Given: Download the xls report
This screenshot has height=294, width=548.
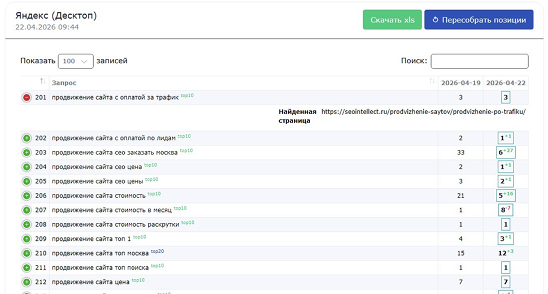Looking at the screenshot, I should (x=392, y=20).
